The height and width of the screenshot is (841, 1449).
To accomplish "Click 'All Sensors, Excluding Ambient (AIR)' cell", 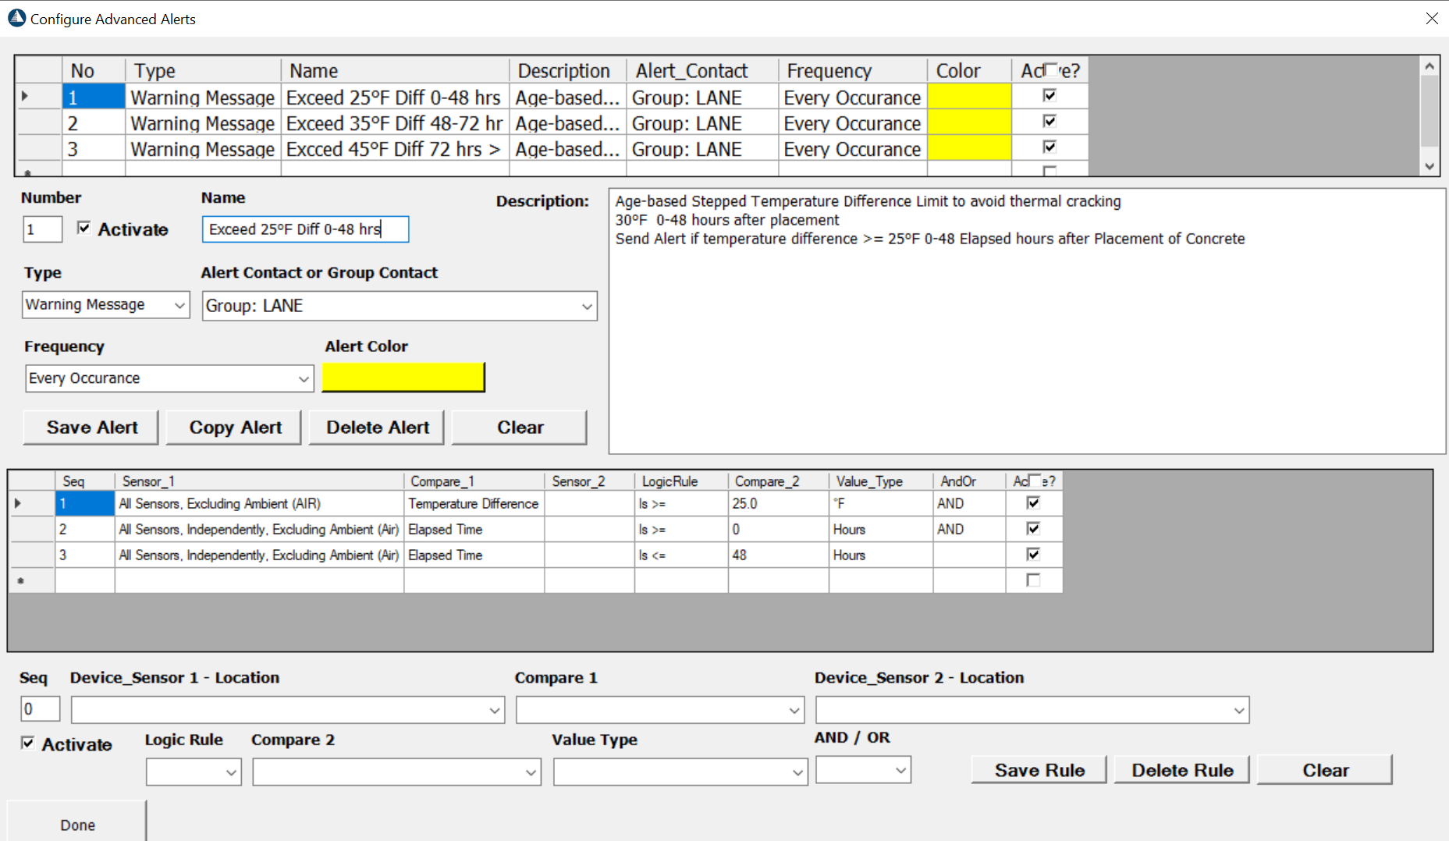I will point(259,503).
